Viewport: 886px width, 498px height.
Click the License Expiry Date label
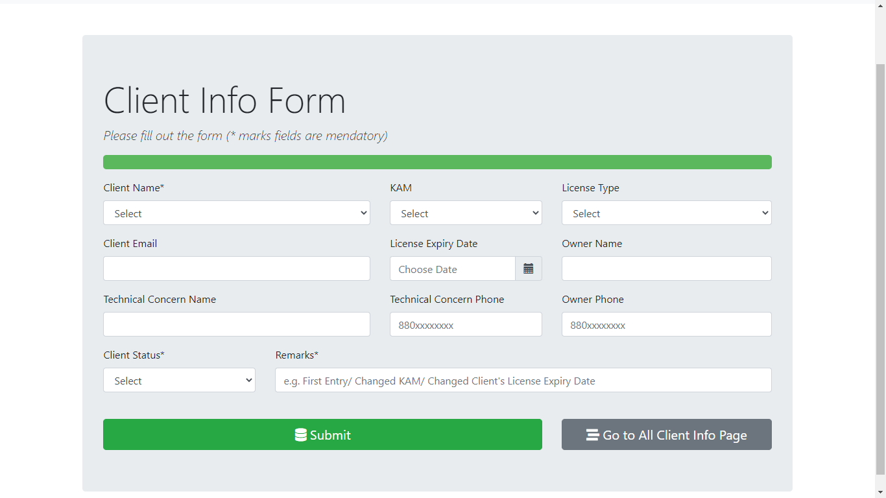click(x=434, y=244)
